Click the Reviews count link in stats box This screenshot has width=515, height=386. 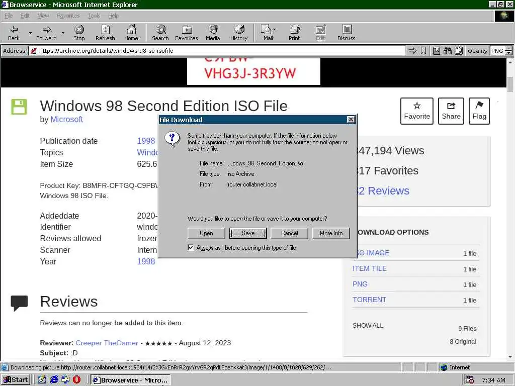pyautogui.click(x=383, y=190)
